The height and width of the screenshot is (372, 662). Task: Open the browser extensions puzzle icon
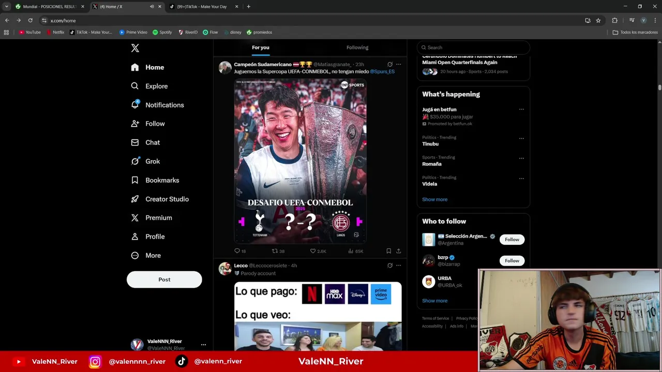coord(615,21)
